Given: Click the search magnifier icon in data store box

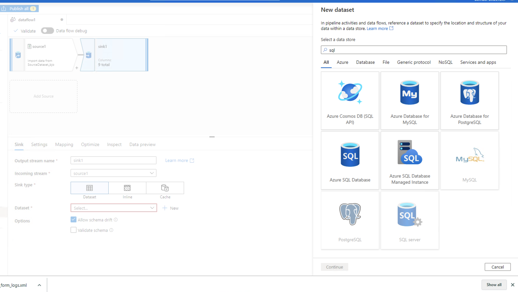Looking at the screenshot, I should [325, 50].
